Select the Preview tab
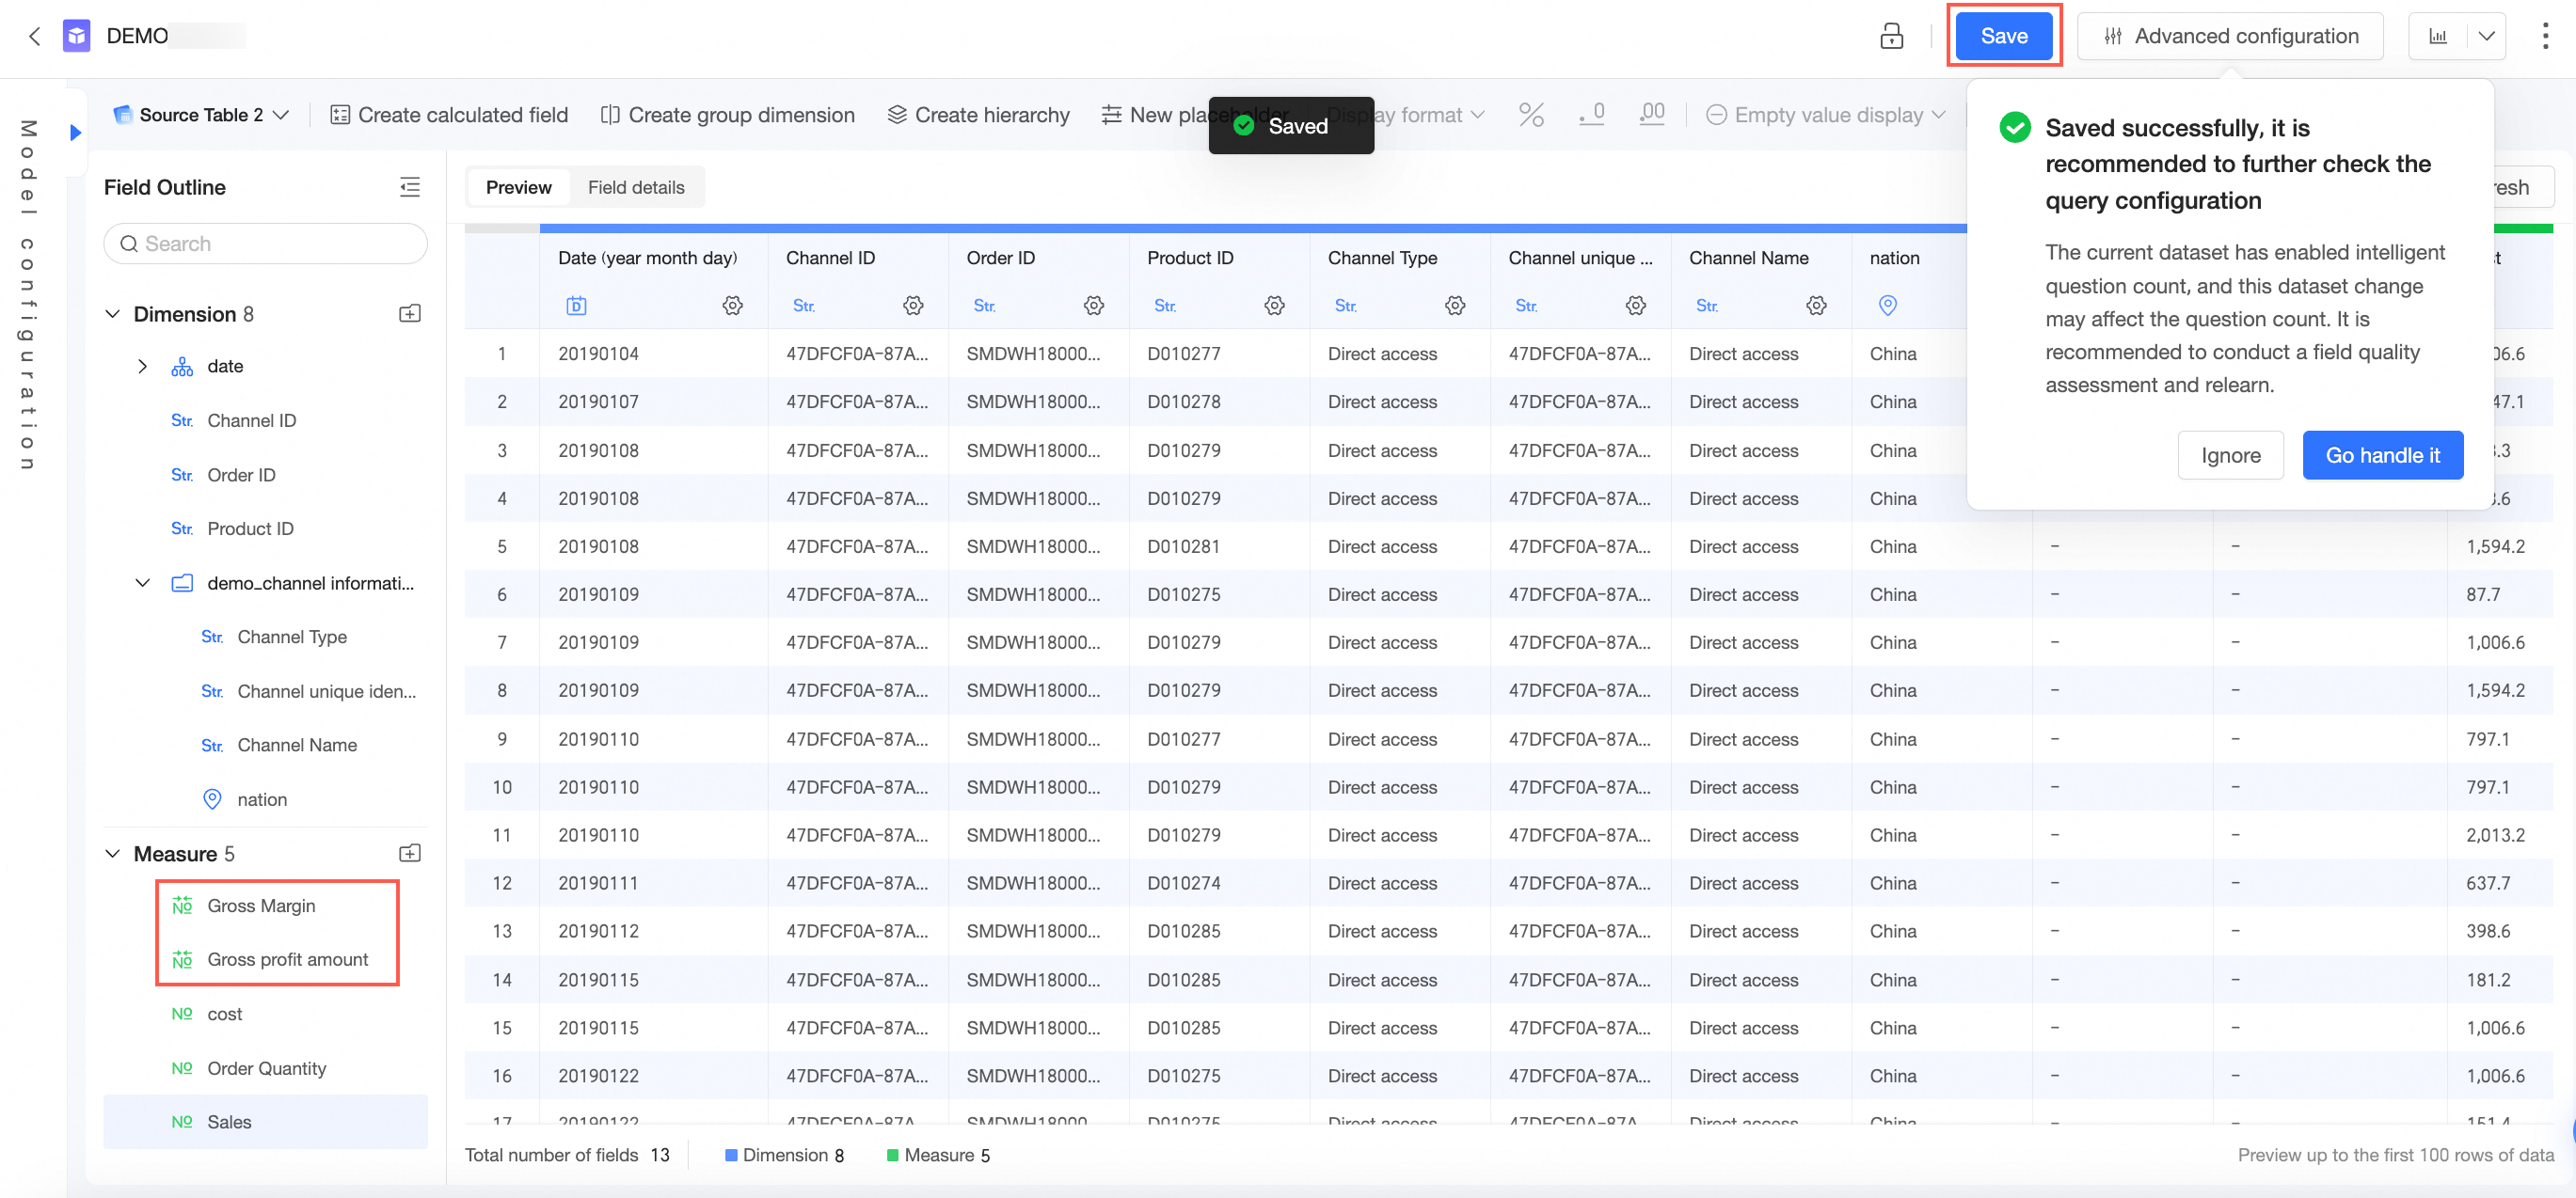2576x1198 pixels. 518,187
